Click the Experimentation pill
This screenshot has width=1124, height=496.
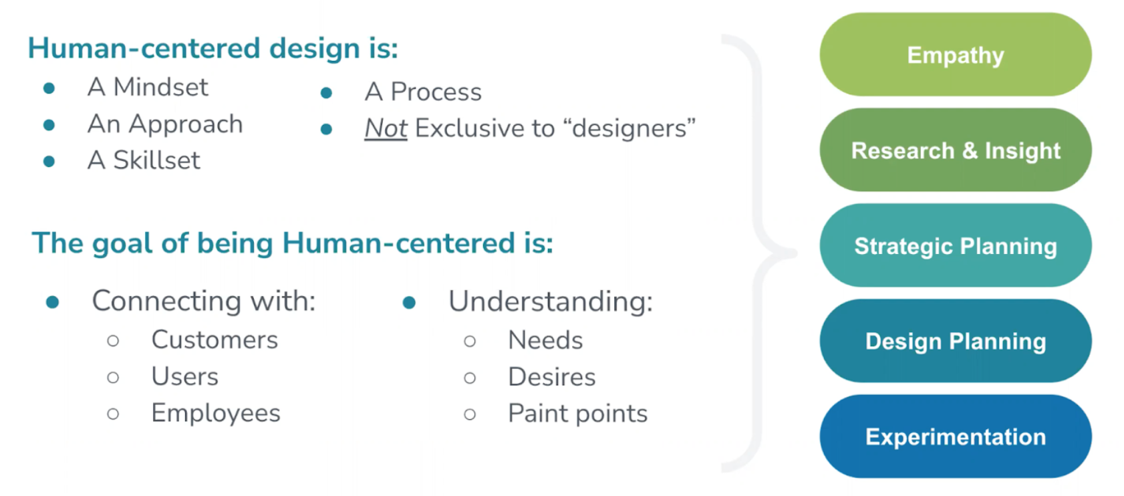click(x=956, y=437)
